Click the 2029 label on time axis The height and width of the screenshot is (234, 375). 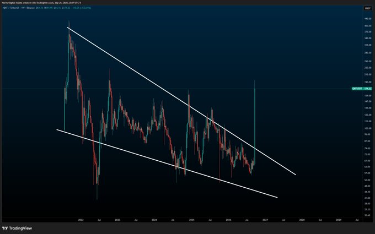click(x=339, y=220)
